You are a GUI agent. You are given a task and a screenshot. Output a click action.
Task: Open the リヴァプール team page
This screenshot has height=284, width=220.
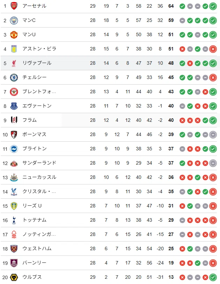click(37, 63)
